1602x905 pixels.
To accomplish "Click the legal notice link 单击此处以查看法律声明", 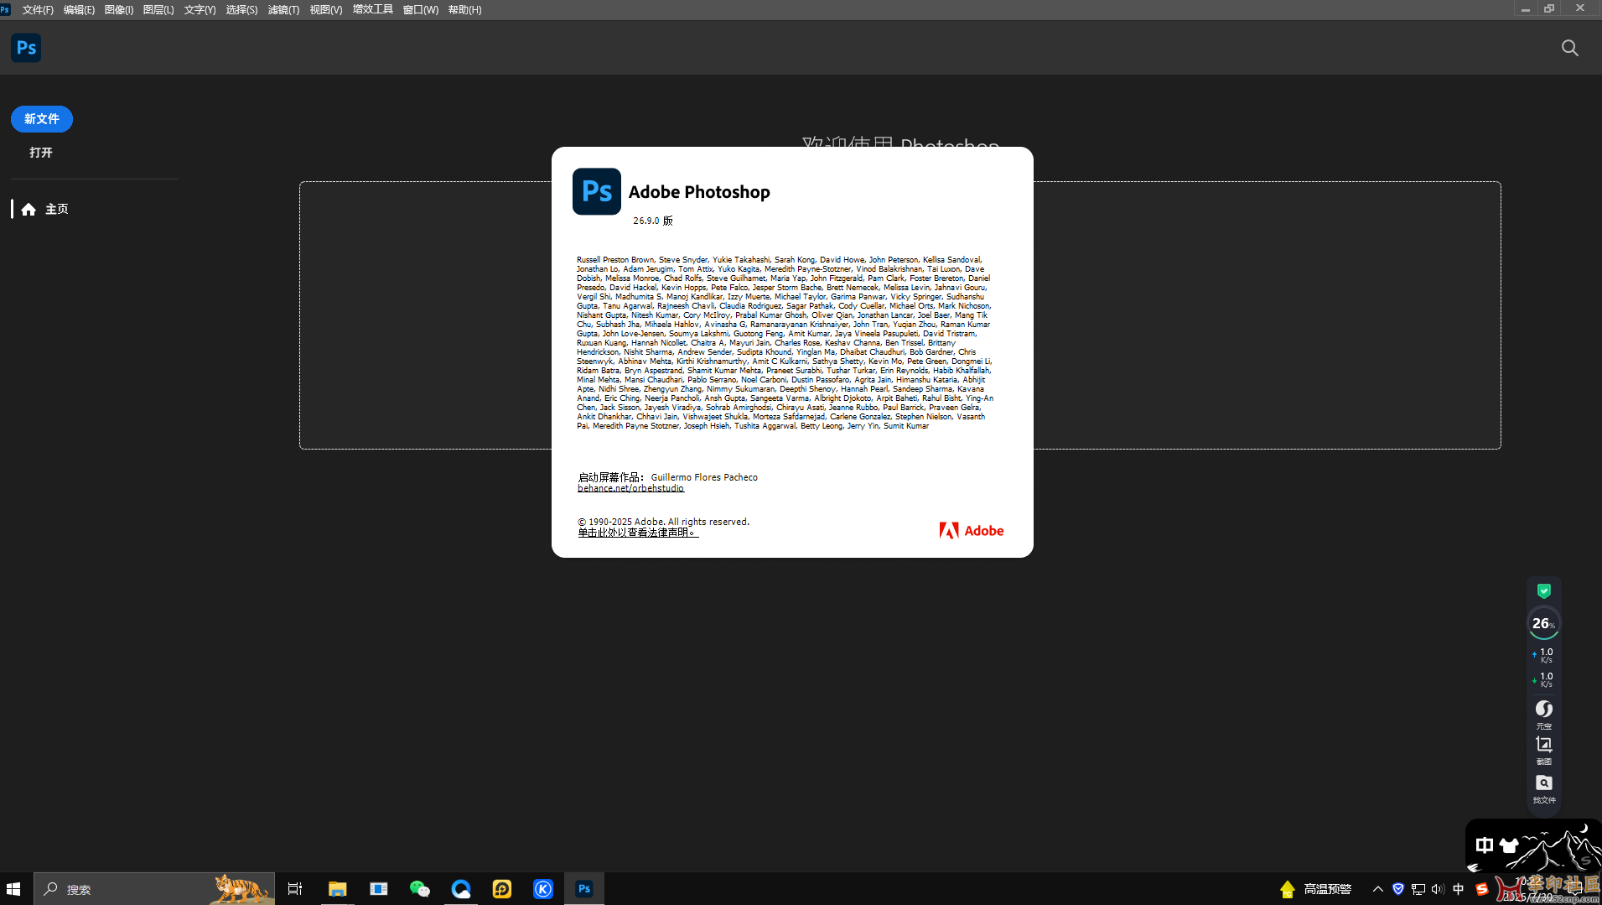I will [637, 533].
